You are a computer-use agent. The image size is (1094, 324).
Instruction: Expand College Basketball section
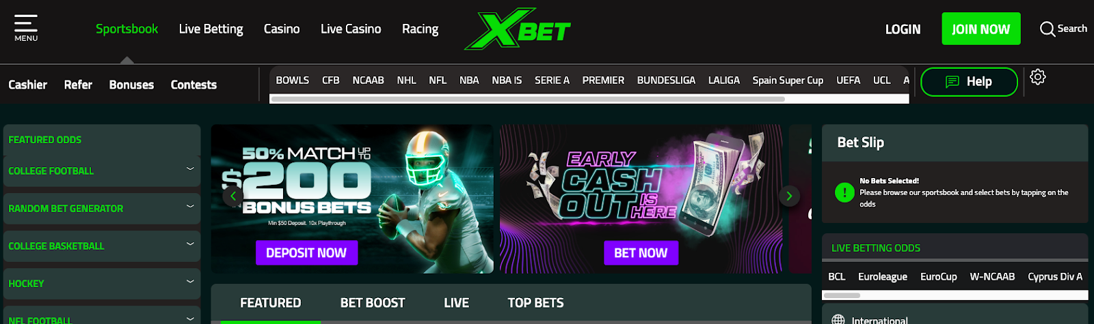[101, 246]
